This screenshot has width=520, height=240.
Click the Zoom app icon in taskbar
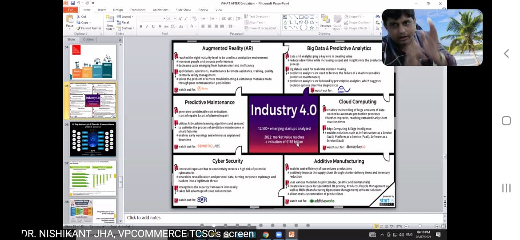(x=279, y=234)
